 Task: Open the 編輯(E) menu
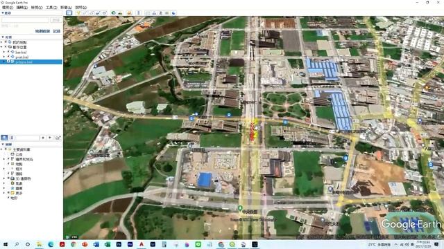22,8
